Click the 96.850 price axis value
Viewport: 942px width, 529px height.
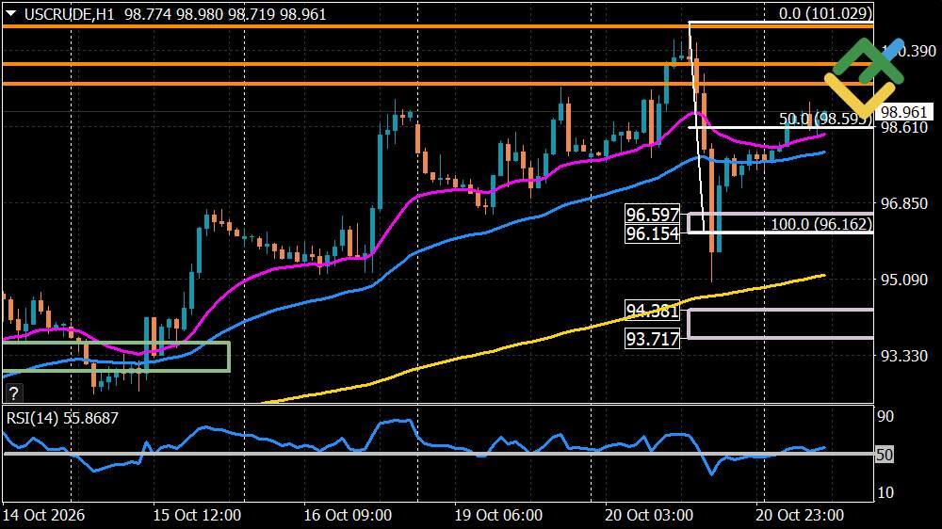(904, 203)
